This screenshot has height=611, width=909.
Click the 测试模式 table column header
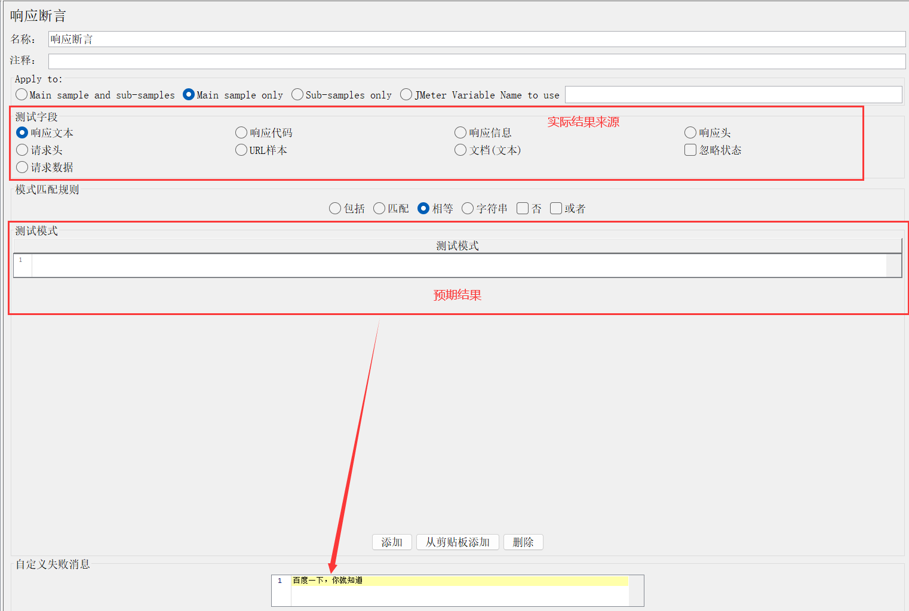(x=457, y=246)
